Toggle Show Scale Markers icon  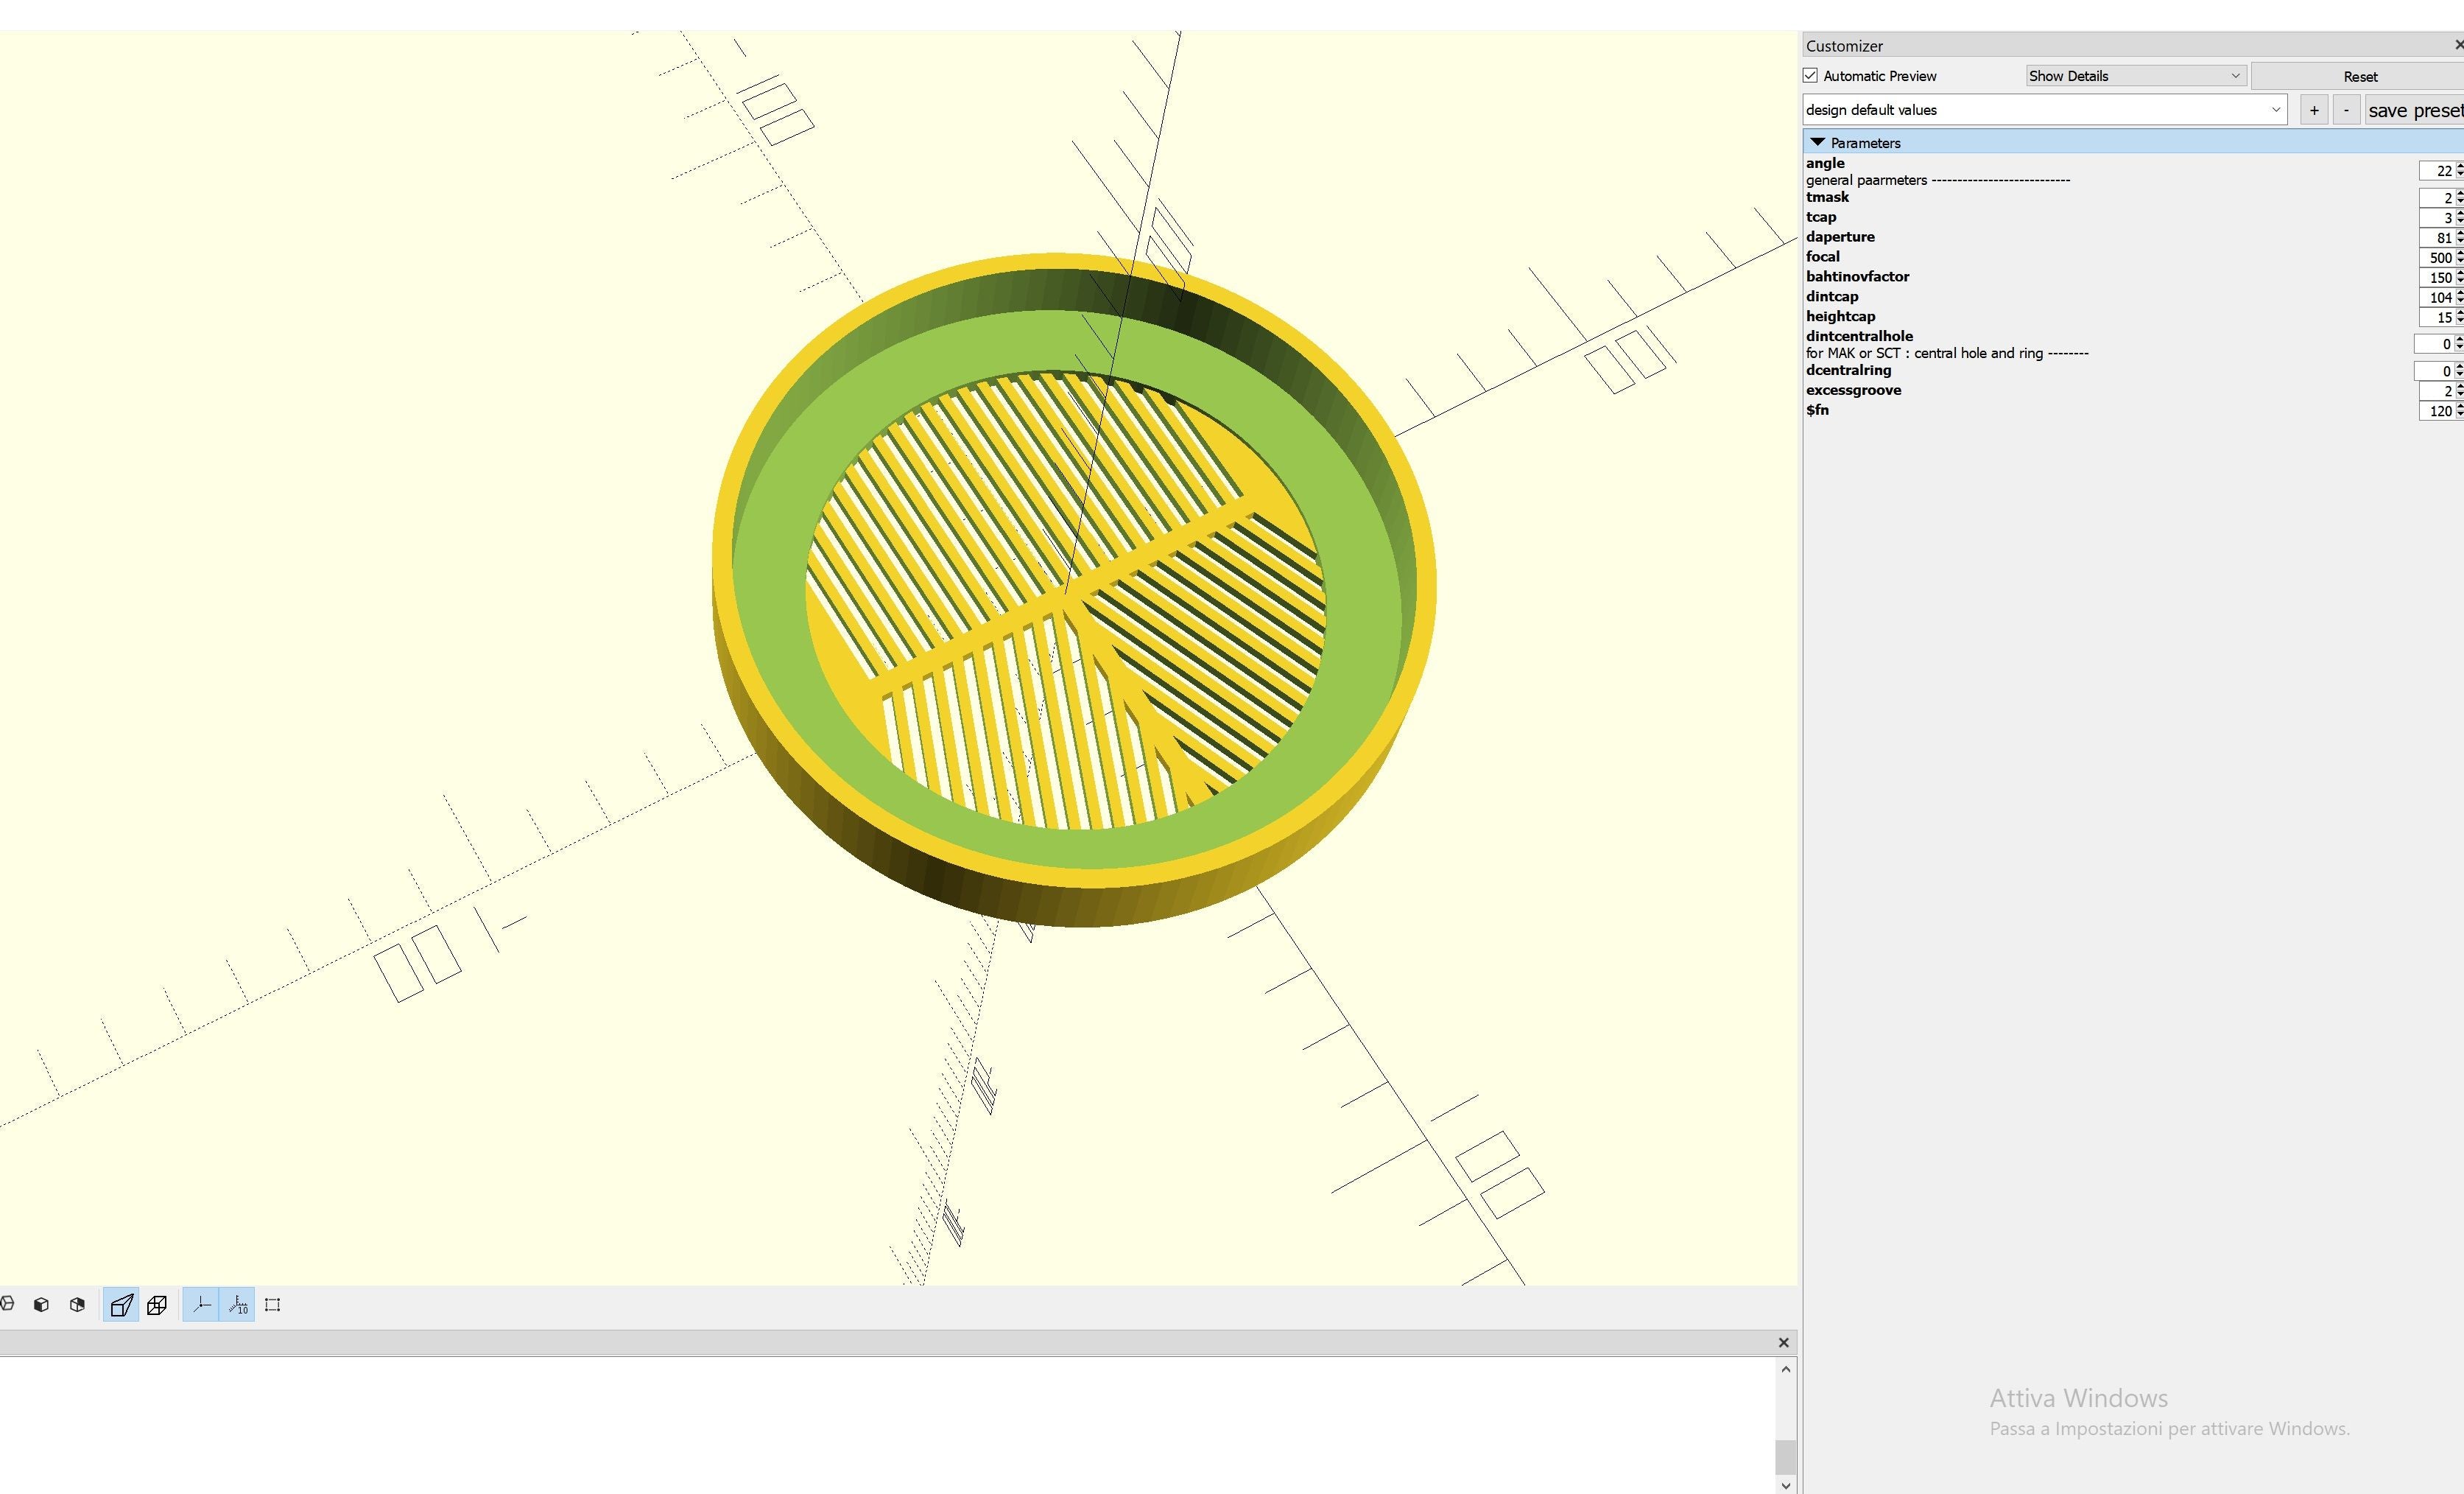click(x=238, y=1305)
